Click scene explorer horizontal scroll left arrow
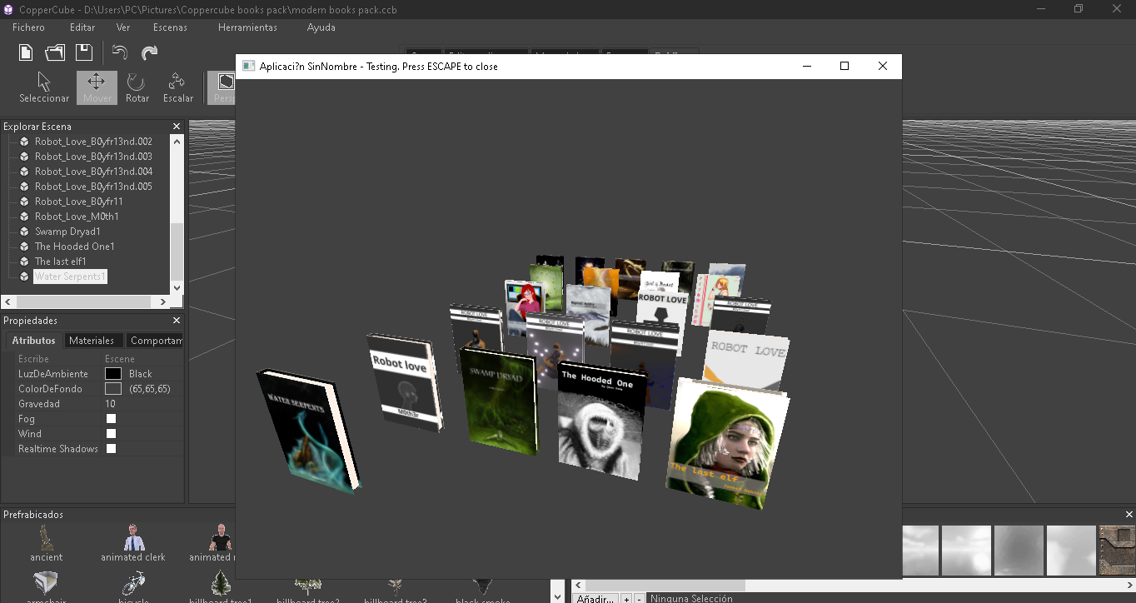 click(x=7, y=301)
